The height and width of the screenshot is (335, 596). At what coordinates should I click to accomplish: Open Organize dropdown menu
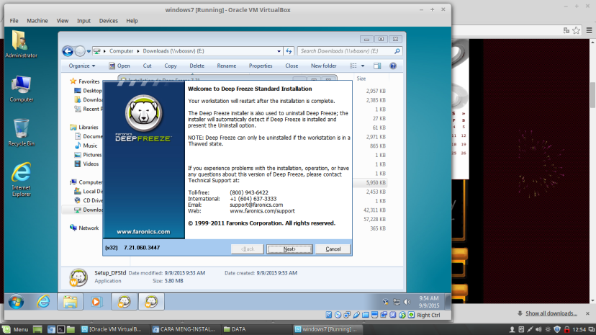(x=82, y=66)
